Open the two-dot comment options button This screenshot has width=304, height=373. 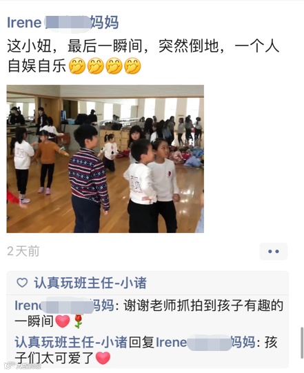pos(273,251)
